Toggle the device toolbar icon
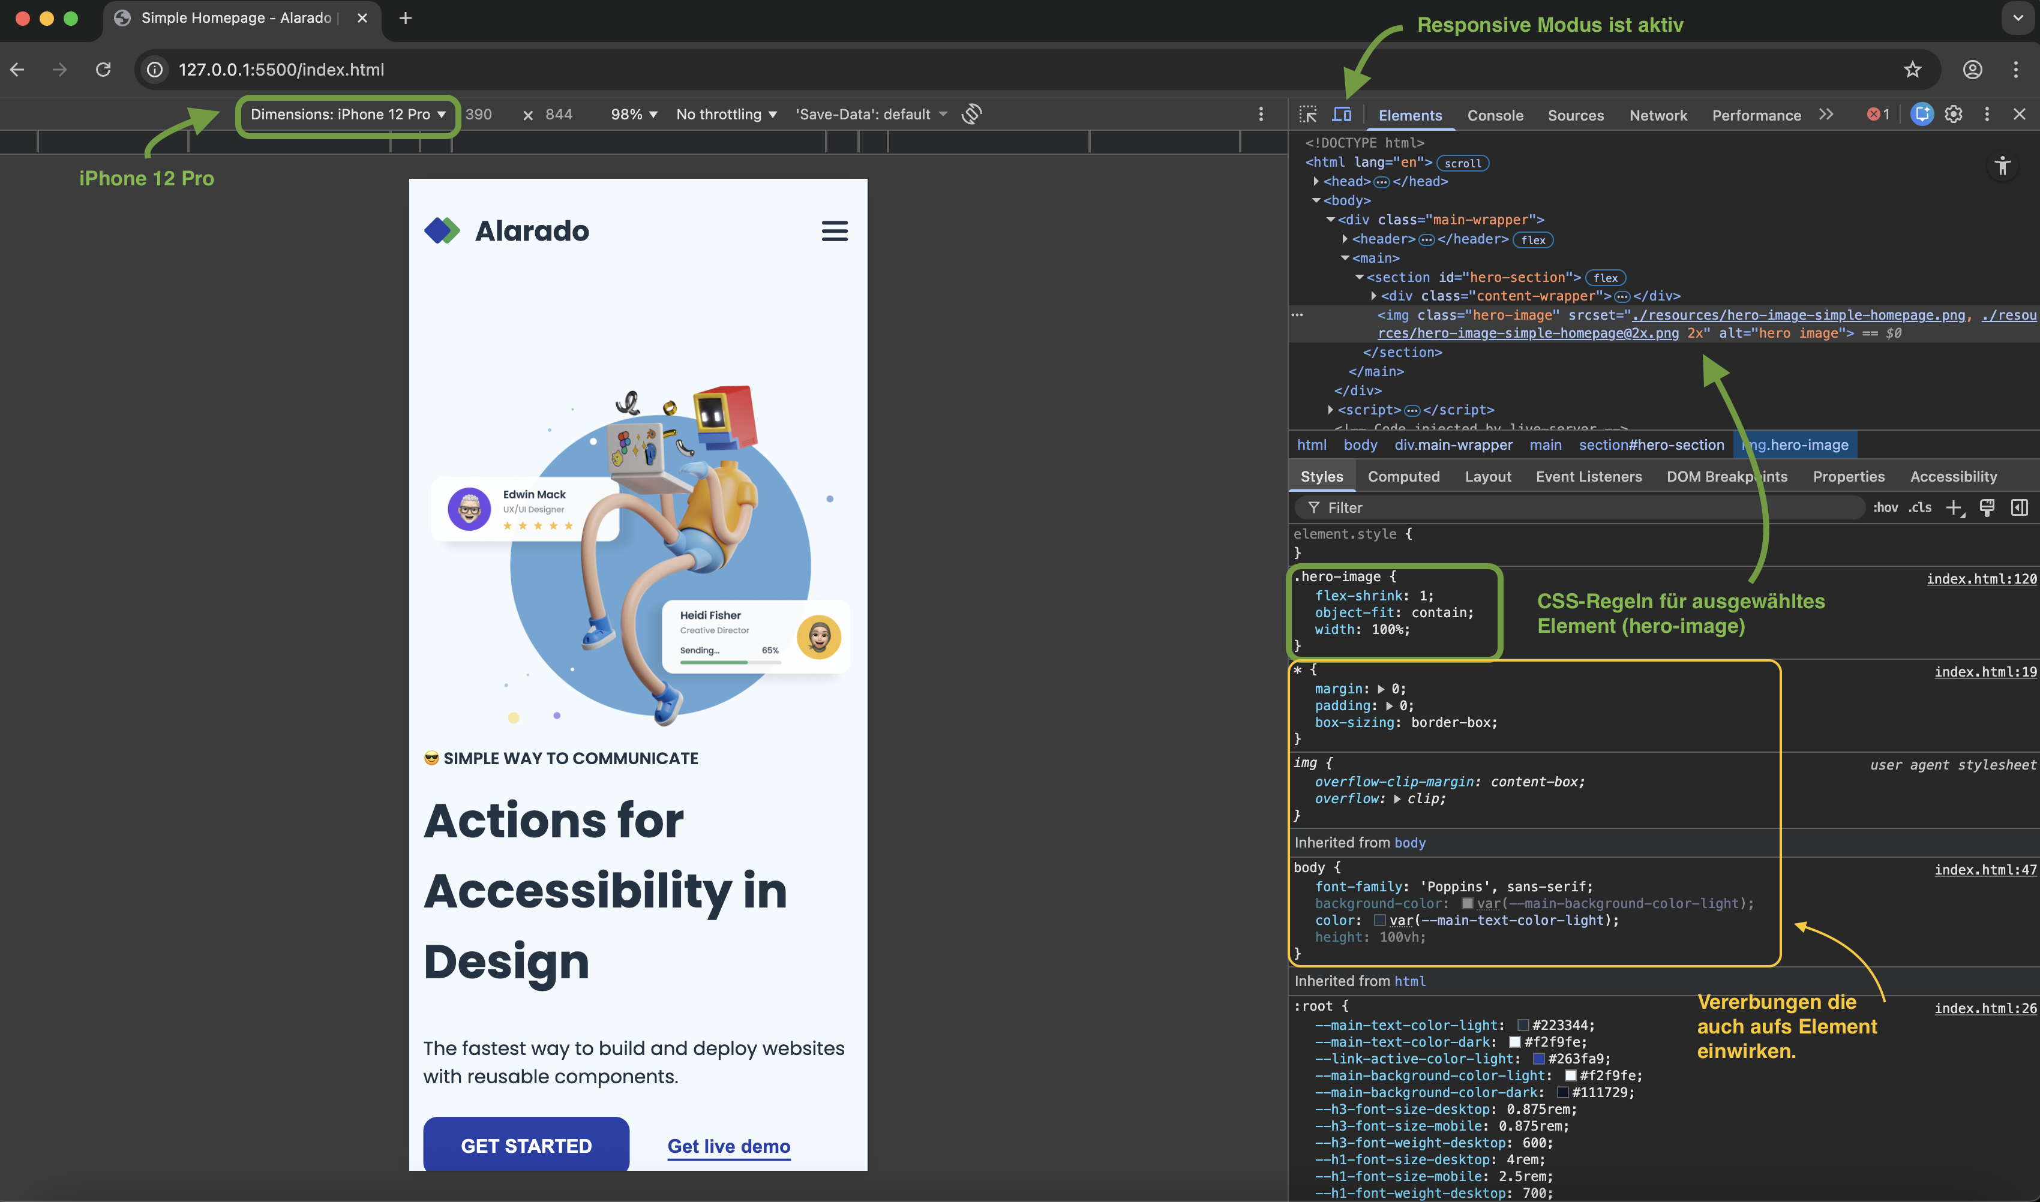 point(1342,115)
